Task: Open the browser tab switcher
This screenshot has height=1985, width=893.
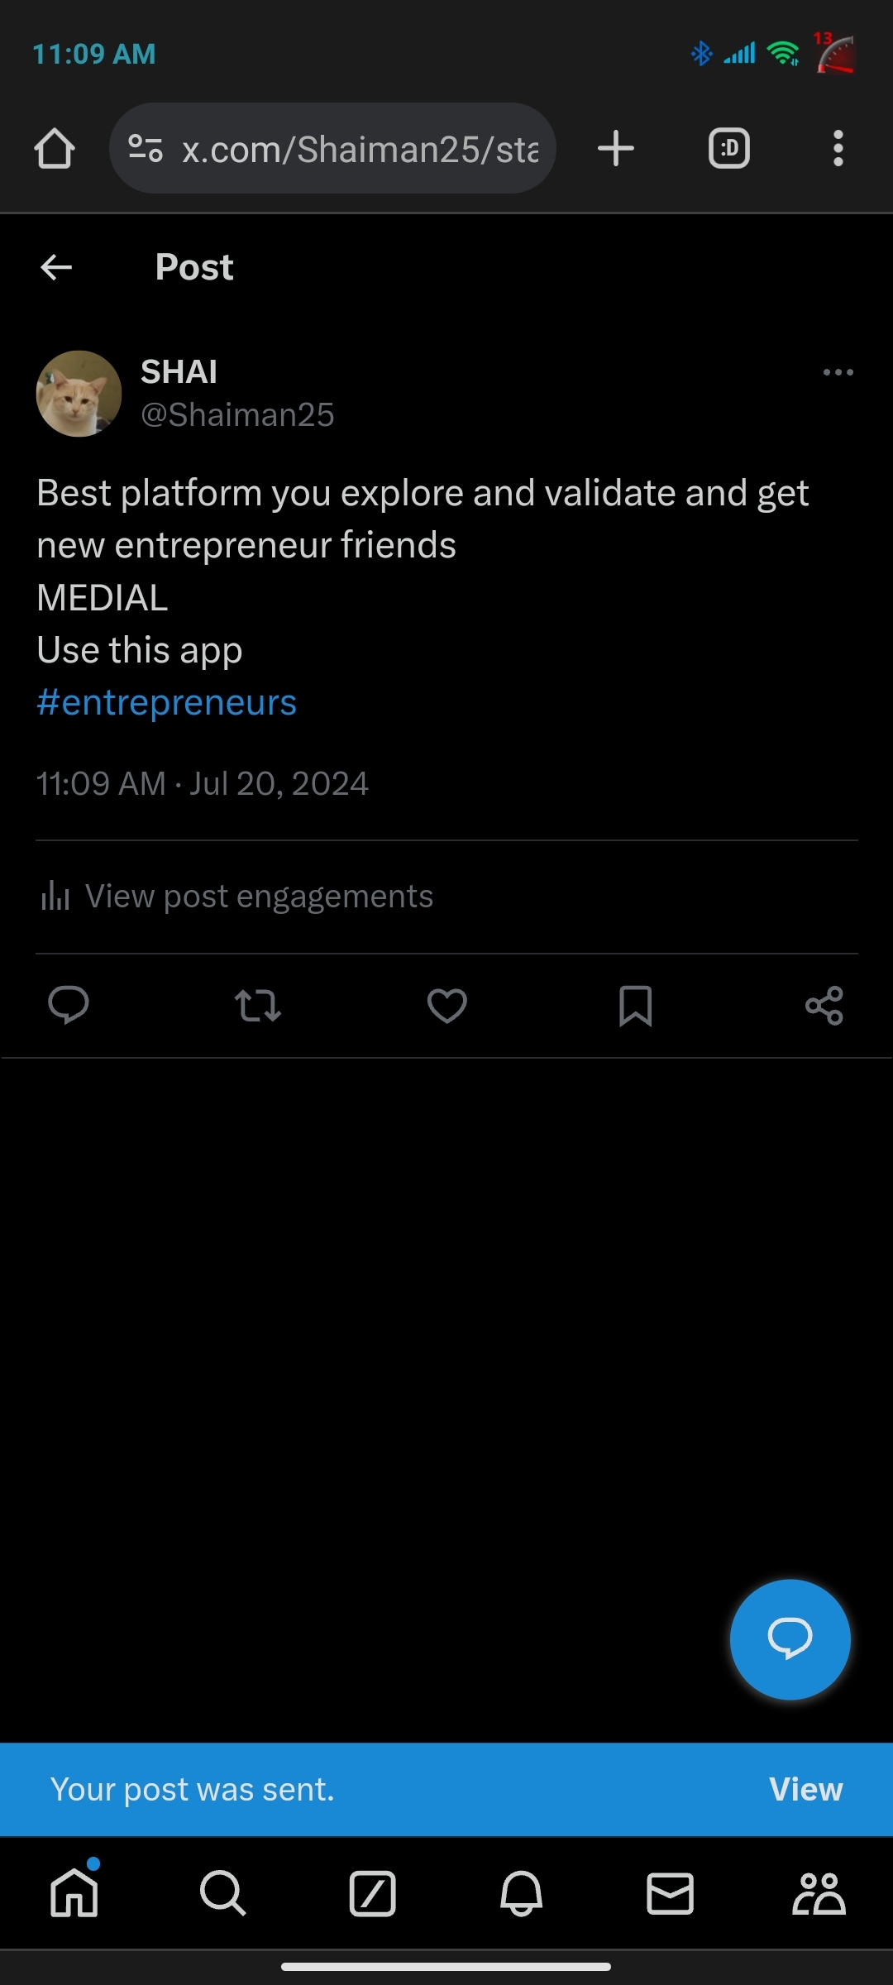Action: (x=729, y=149)
